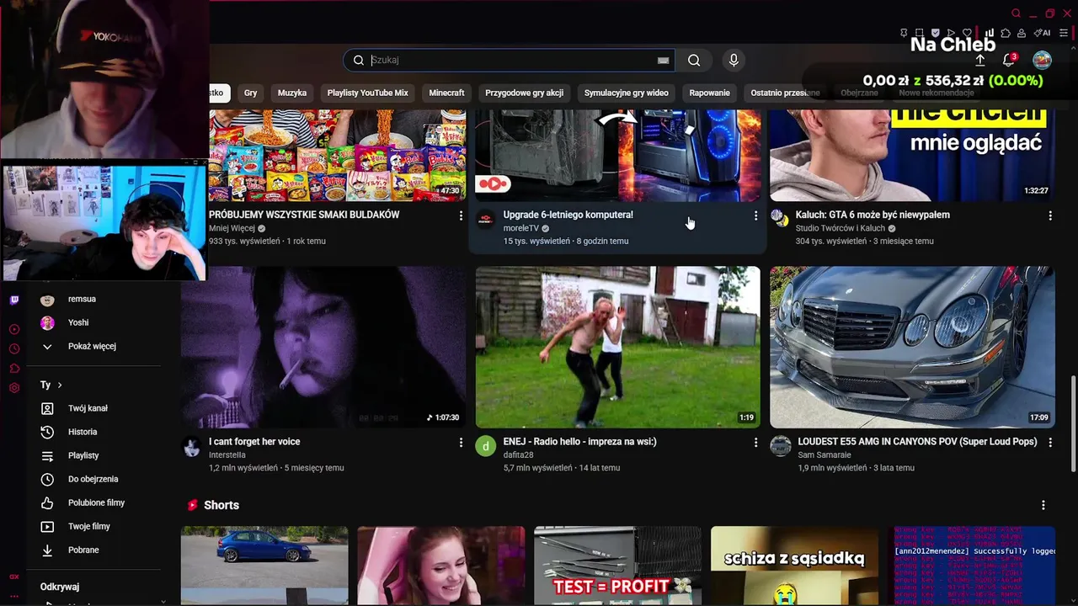Open the player icon in Opera GX sidebar
Image resolution: width=1078 pixels, height=606 pixels.
coord(14,329)
